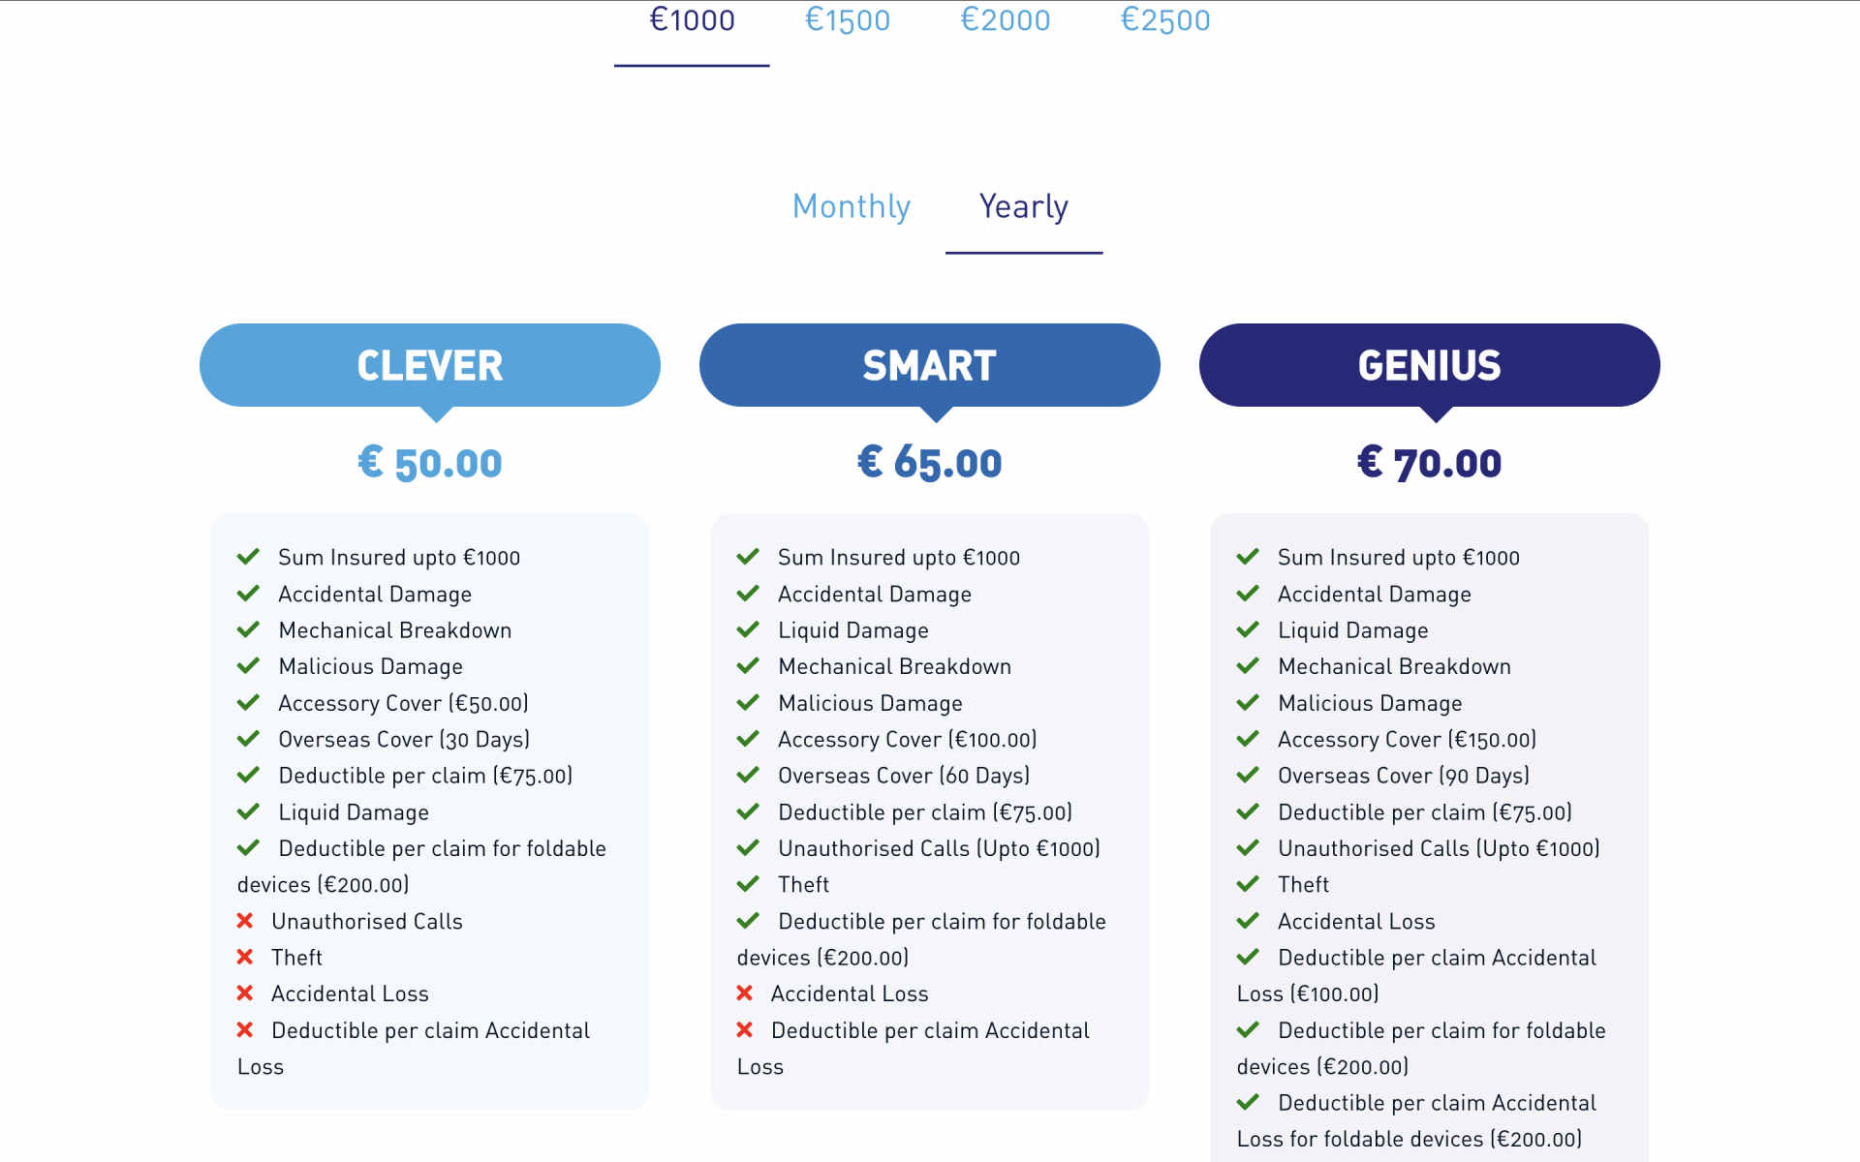The width and height of the screenshot is (1860, 1162).
Task: Click green check beside Smart Theft
Action: [748, 884]
